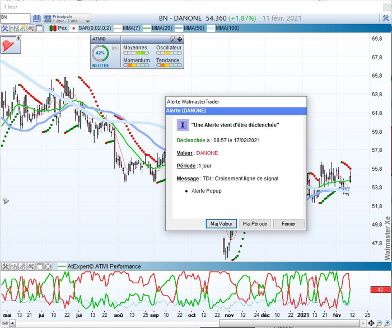Screen dimensions: 392x328
Task: Open AP icon in ATMI Performance panel
Action: click(x=31, y=266)
